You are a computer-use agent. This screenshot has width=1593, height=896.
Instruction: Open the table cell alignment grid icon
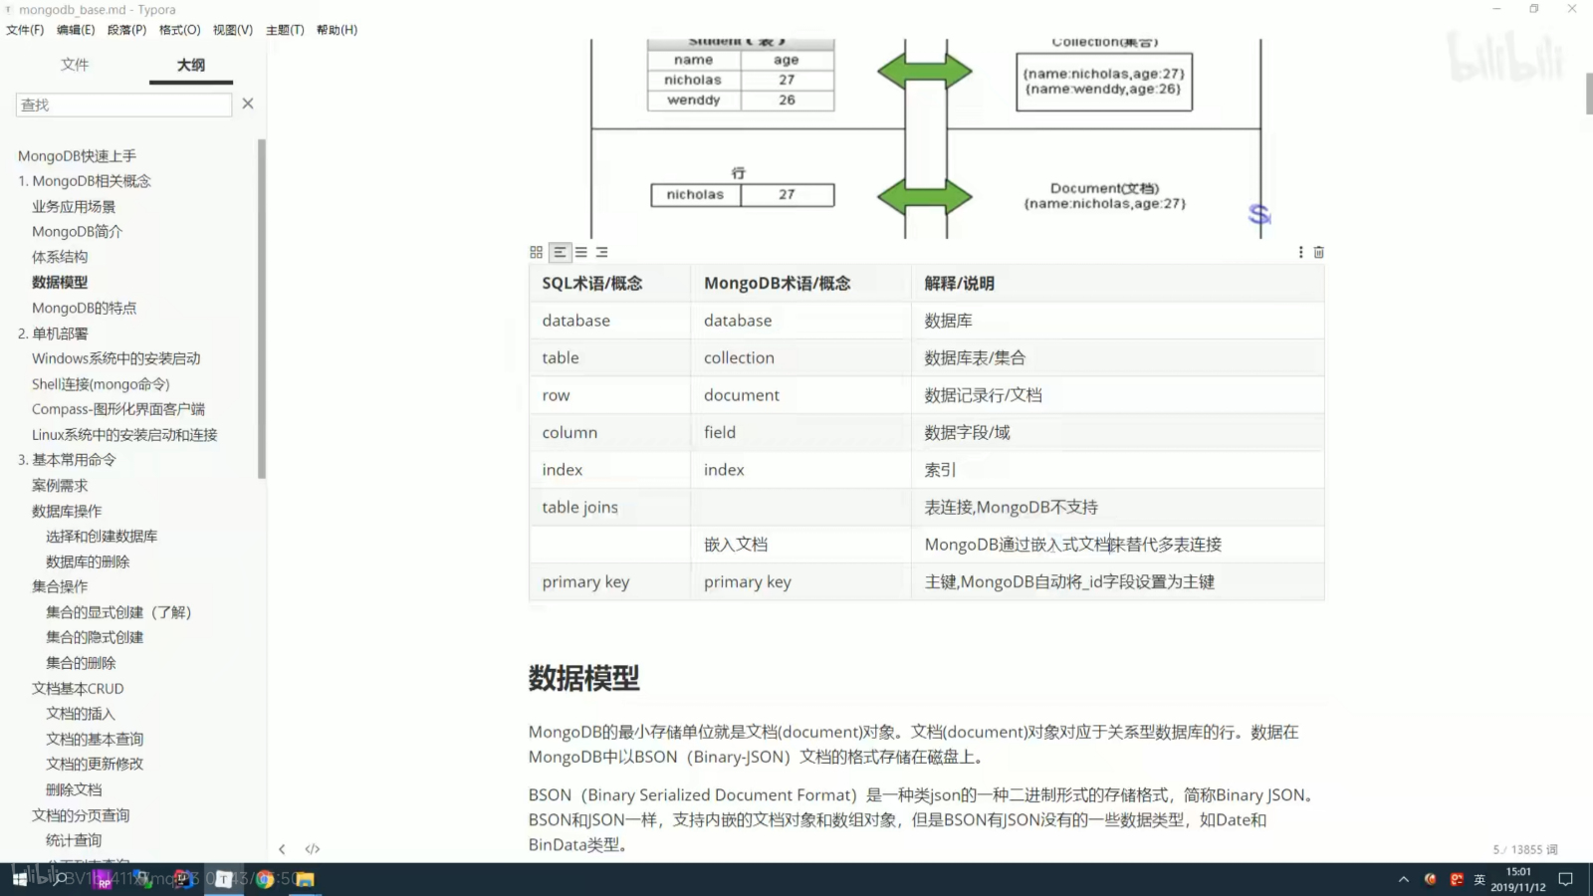click(x=536, y=252)
